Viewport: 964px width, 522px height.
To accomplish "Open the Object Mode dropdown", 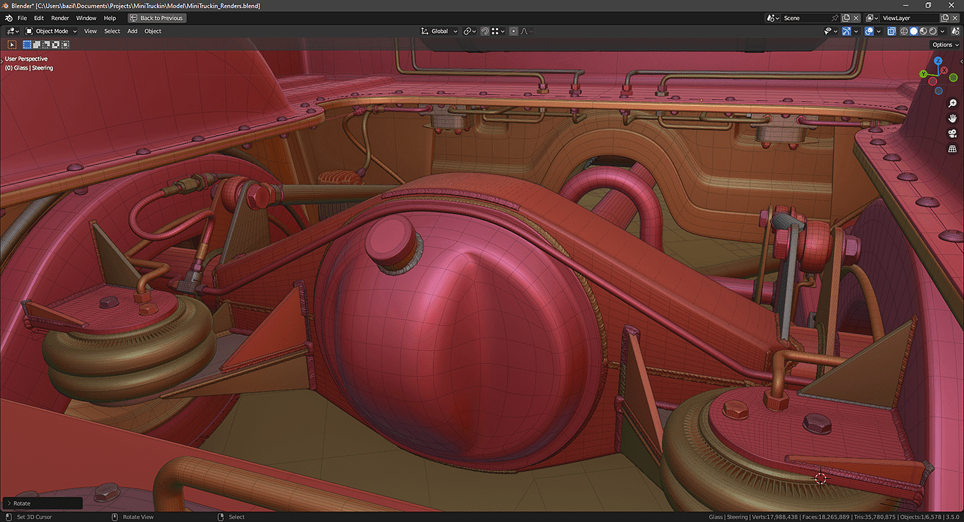I will [x=52, y=31].
